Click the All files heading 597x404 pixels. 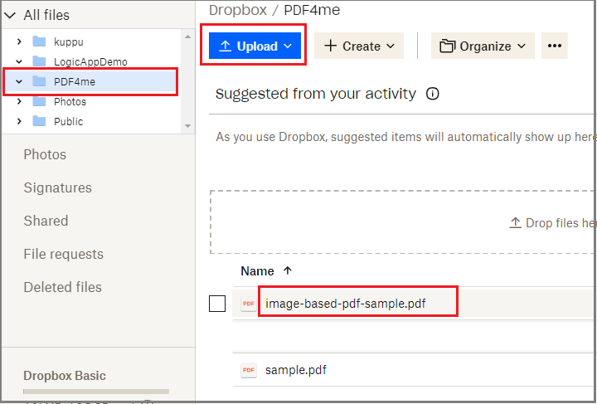pyautogui.click(x=46, y=15)
